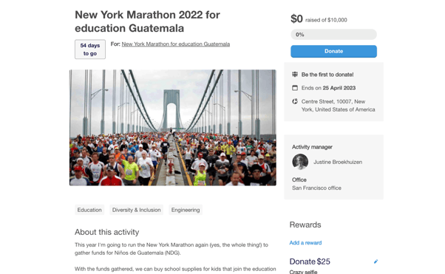Viewport: 445px width, 274px height.
Task: Click the Justine Broekhuizen manager name
Action: (x=338, y=162)
